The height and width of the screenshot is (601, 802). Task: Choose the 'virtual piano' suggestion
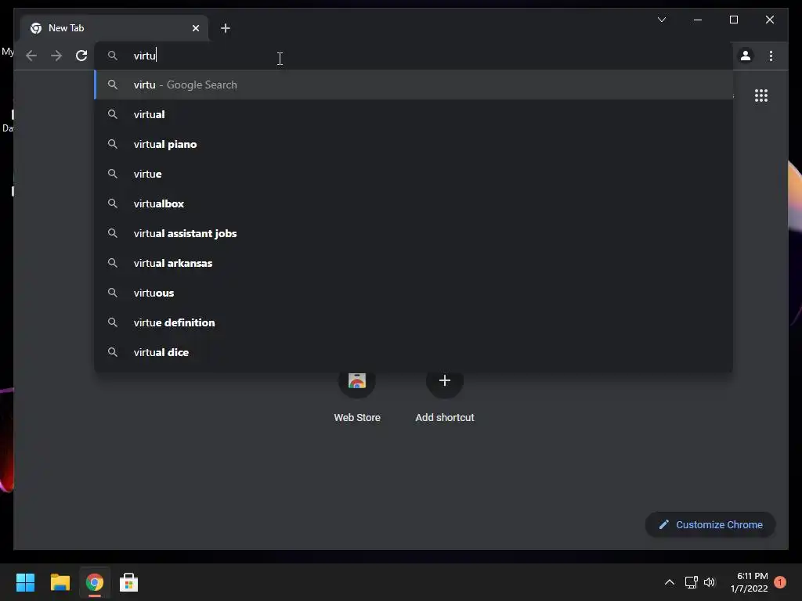414,144
